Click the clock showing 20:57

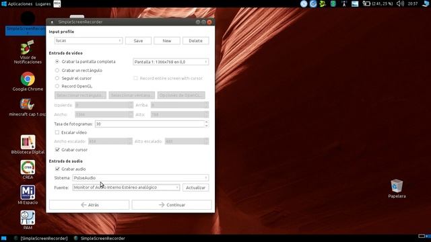point(413,3)
